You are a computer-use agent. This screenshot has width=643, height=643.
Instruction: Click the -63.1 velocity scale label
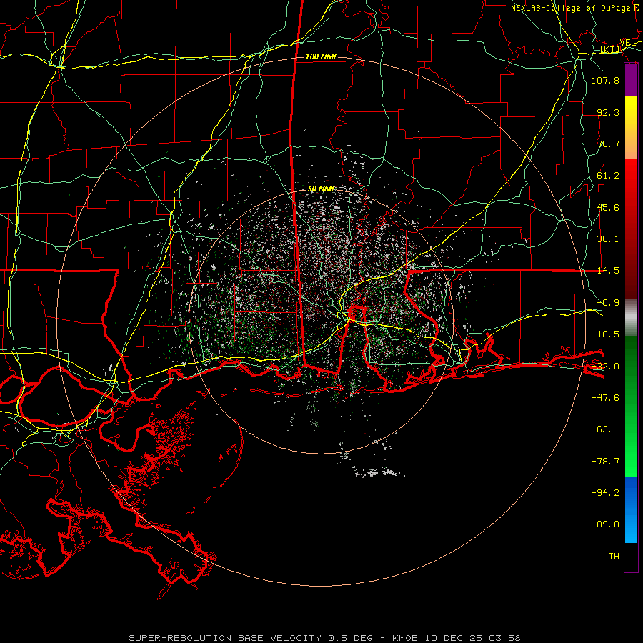(x=605, y=429)
